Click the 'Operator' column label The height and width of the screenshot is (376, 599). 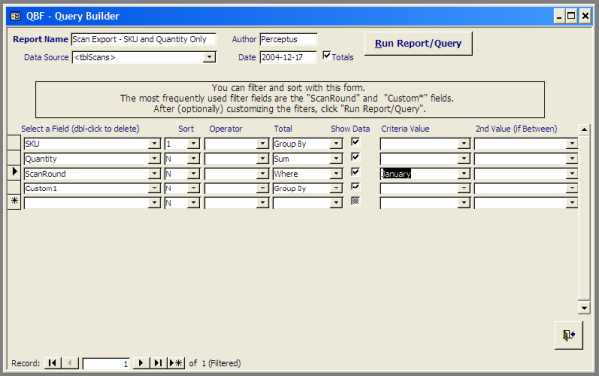coord(225,129)
